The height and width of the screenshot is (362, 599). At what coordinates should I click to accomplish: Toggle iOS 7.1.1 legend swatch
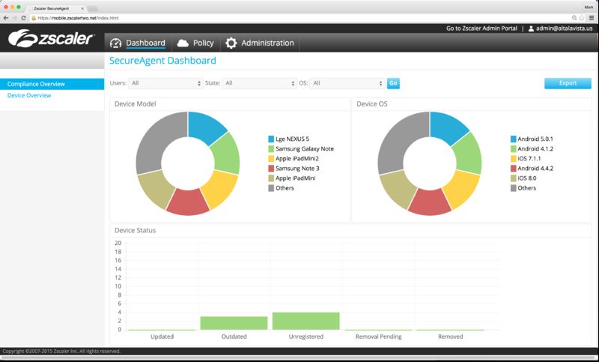coord(514,159)
